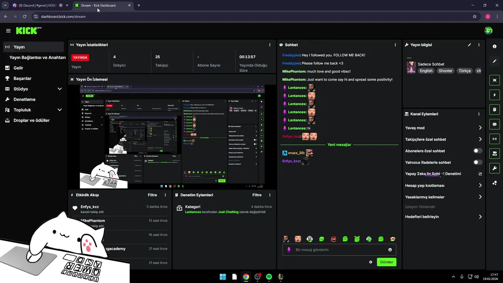This screenshot has width=503, height=283.
Task: Open Sohbet panel three-dot menu
Action: (395, 45)
